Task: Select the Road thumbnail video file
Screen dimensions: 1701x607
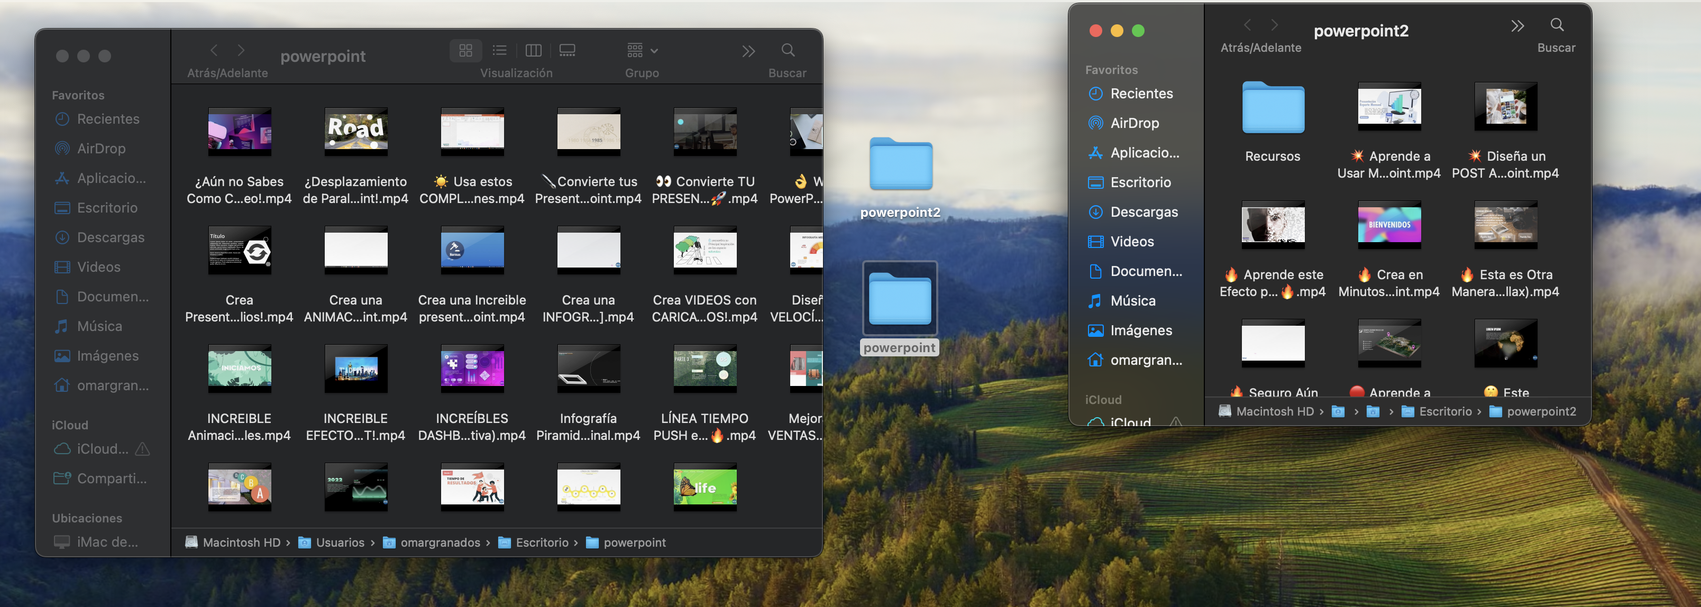Action: [356, 131]
